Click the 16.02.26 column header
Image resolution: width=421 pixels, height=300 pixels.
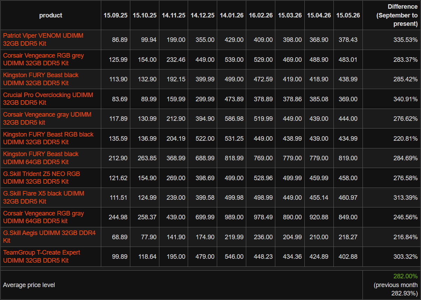261,15
